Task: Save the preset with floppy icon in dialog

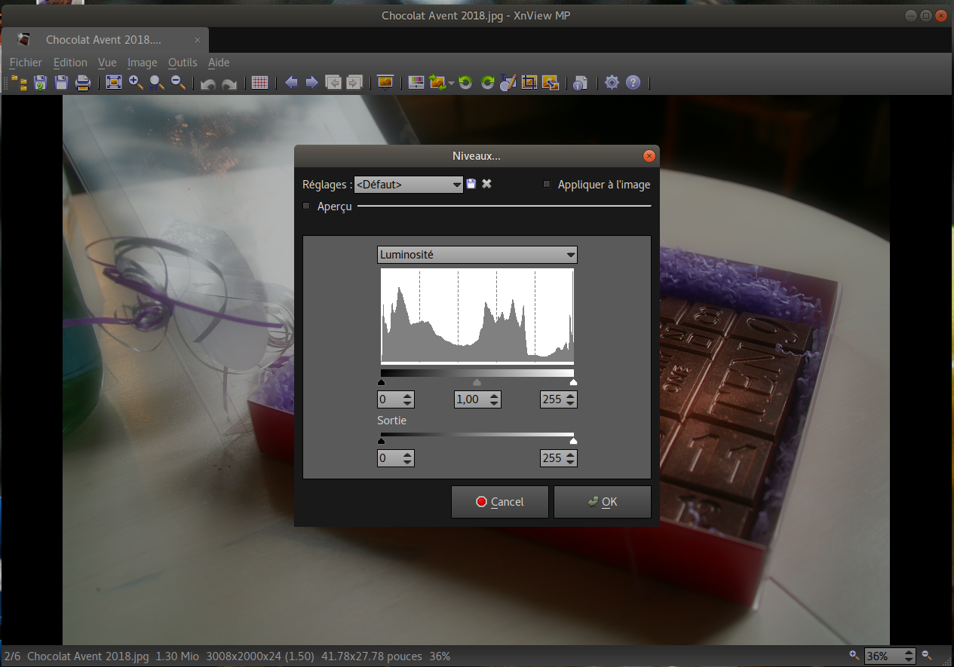Action: [471, 184]
